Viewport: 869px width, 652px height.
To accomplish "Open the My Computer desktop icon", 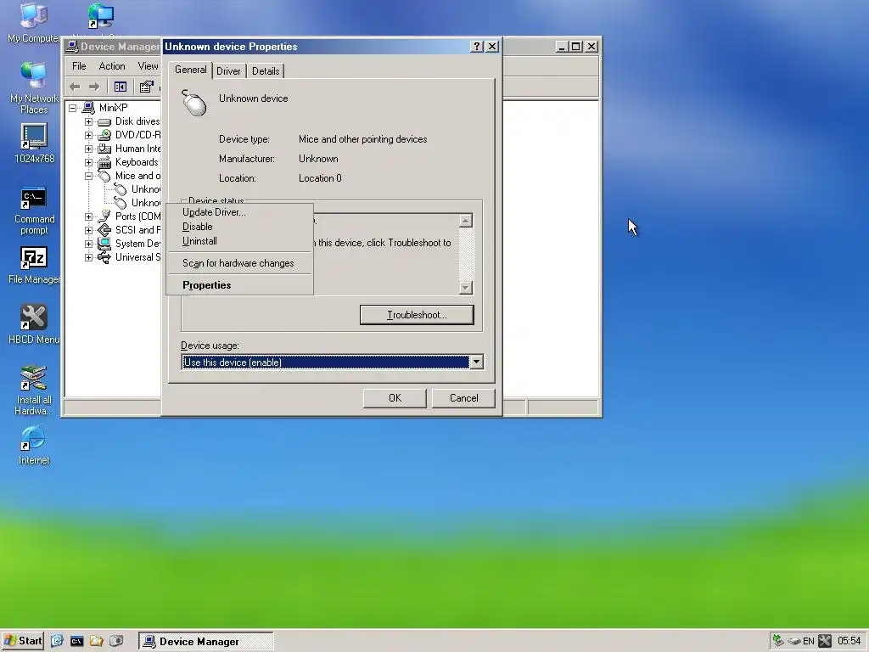I will (x=34, y=23).
